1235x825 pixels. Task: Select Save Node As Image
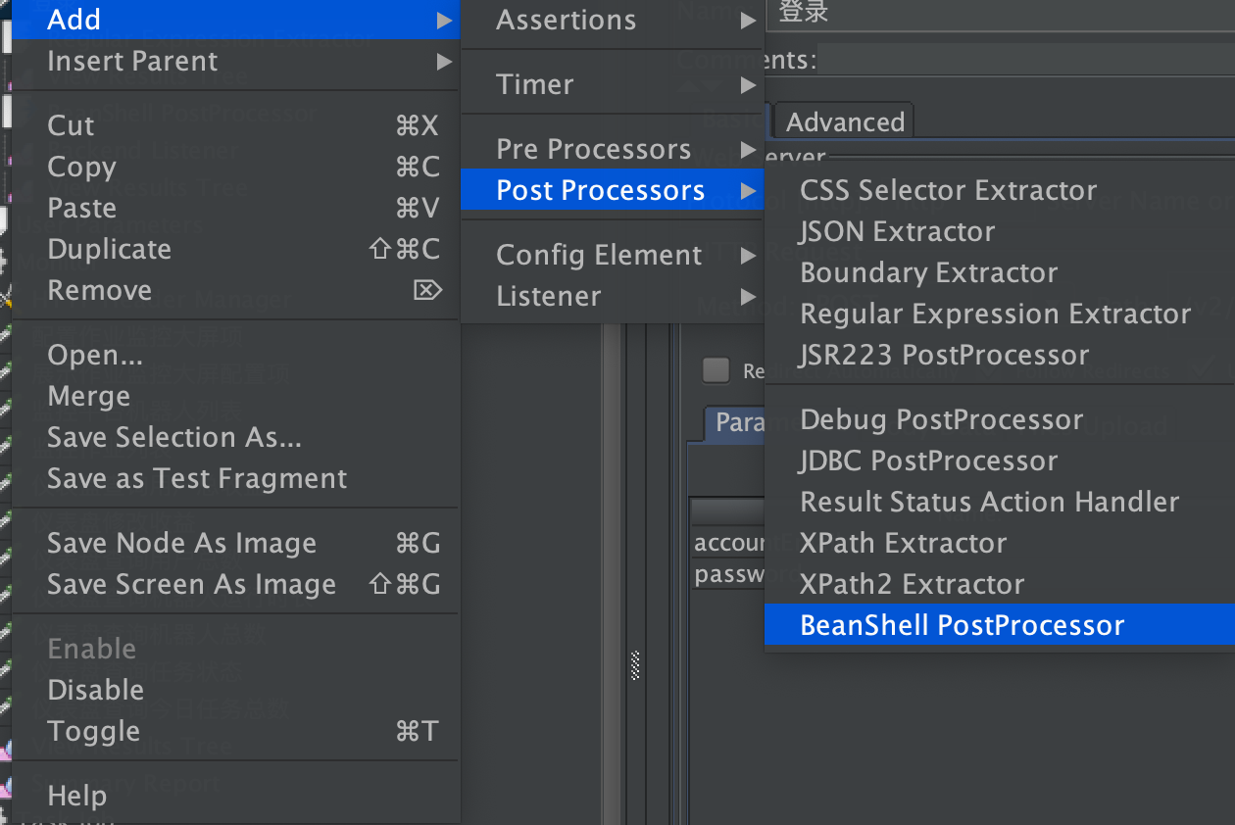(x=235, y=543)
